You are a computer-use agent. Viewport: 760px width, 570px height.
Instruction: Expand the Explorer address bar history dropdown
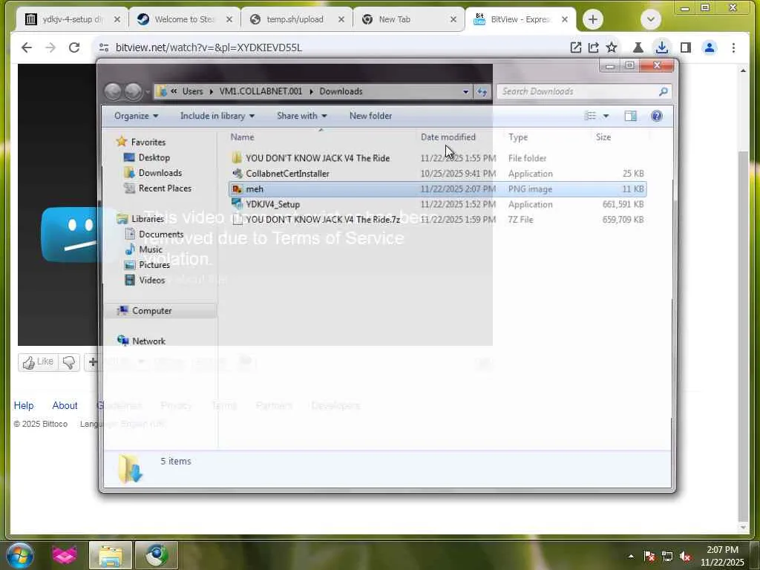click(466, 91)
